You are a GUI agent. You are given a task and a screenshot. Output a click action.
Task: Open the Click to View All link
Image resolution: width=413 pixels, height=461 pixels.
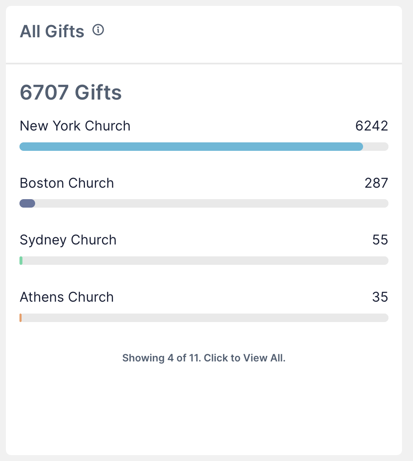coord(204,358)
